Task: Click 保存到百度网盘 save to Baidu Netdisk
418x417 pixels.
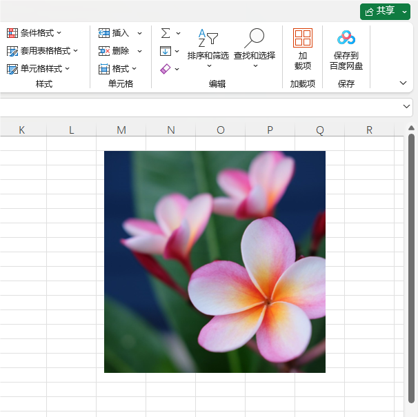Action: tap(346, 50)
